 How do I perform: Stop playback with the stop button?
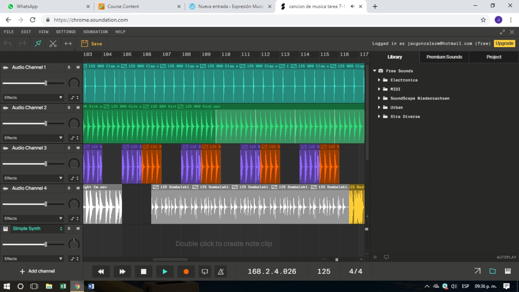pyautogui.click(x=144, y=272)
